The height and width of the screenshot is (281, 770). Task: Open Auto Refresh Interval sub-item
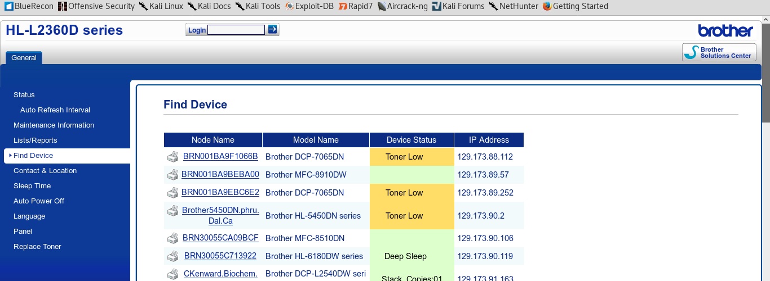pos(55,110)
